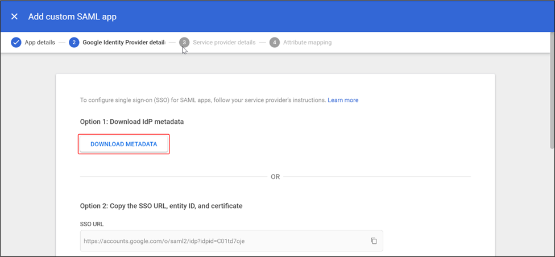Open the Learn more link
Image resolution: width=555 pixels, height=257 pixels.
click(x=343, y=100)
